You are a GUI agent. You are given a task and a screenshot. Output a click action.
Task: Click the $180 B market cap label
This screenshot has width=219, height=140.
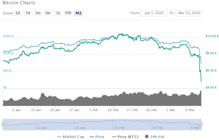tap(8, 36)
